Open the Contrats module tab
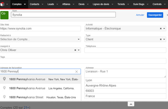168x109 pixels. coord(157,4)
